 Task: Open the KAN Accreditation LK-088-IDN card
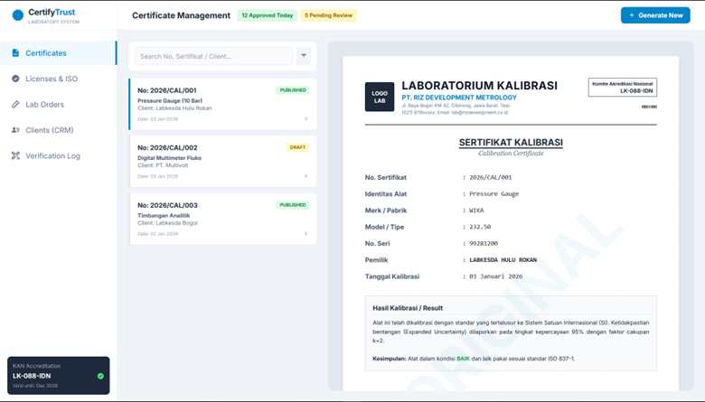coord(58,375)
